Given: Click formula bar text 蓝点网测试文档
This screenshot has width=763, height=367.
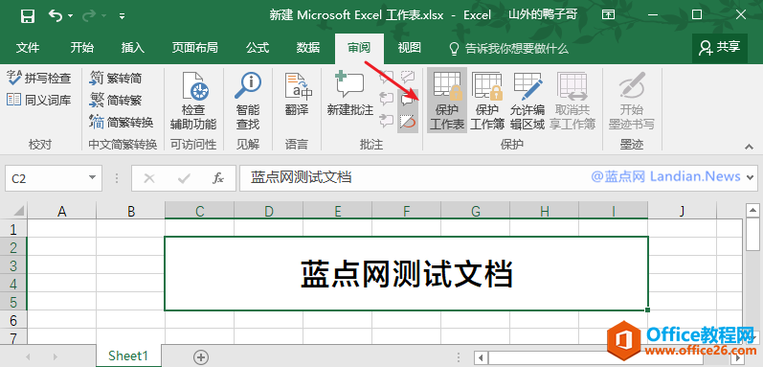Looking at the screenshot, I should point(301,177).
